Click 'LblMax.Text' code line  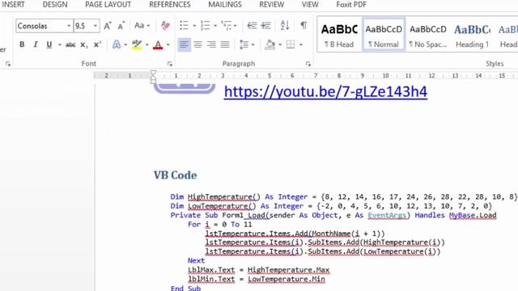[259, 270]
